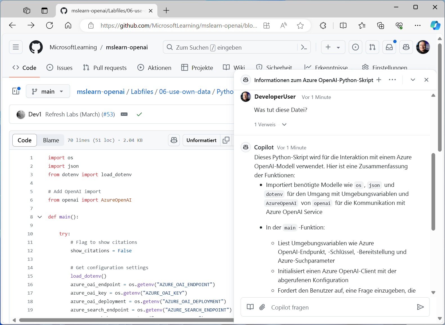Ask Copilot about this file icon

[x=174, y=140]
